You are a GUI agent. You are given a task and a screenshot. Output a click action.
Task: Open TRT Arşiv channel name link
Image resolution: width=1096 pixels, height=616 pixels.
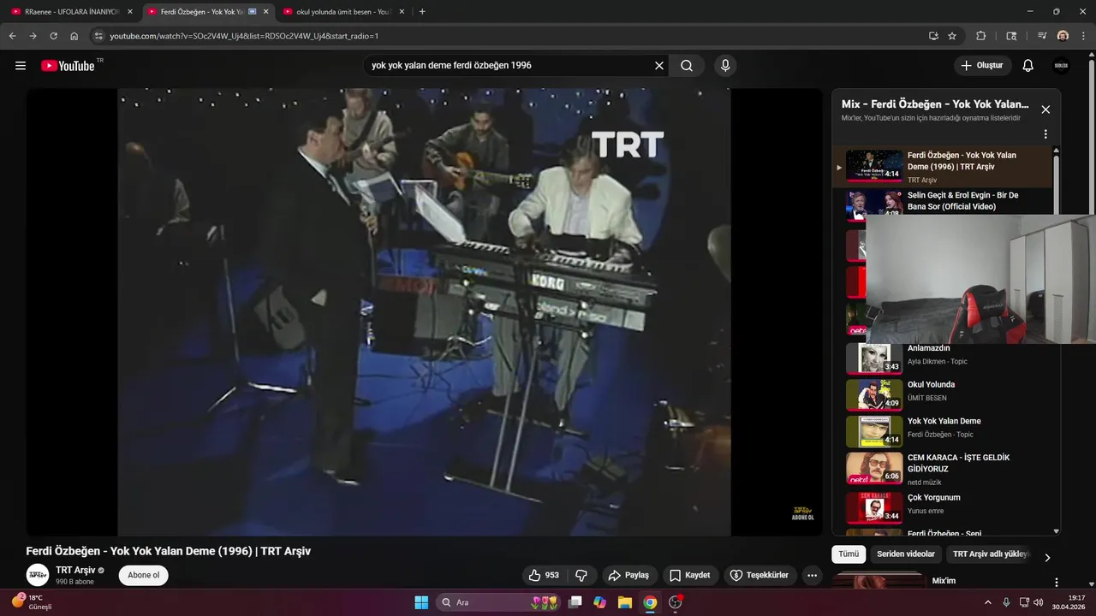point(75,570)
